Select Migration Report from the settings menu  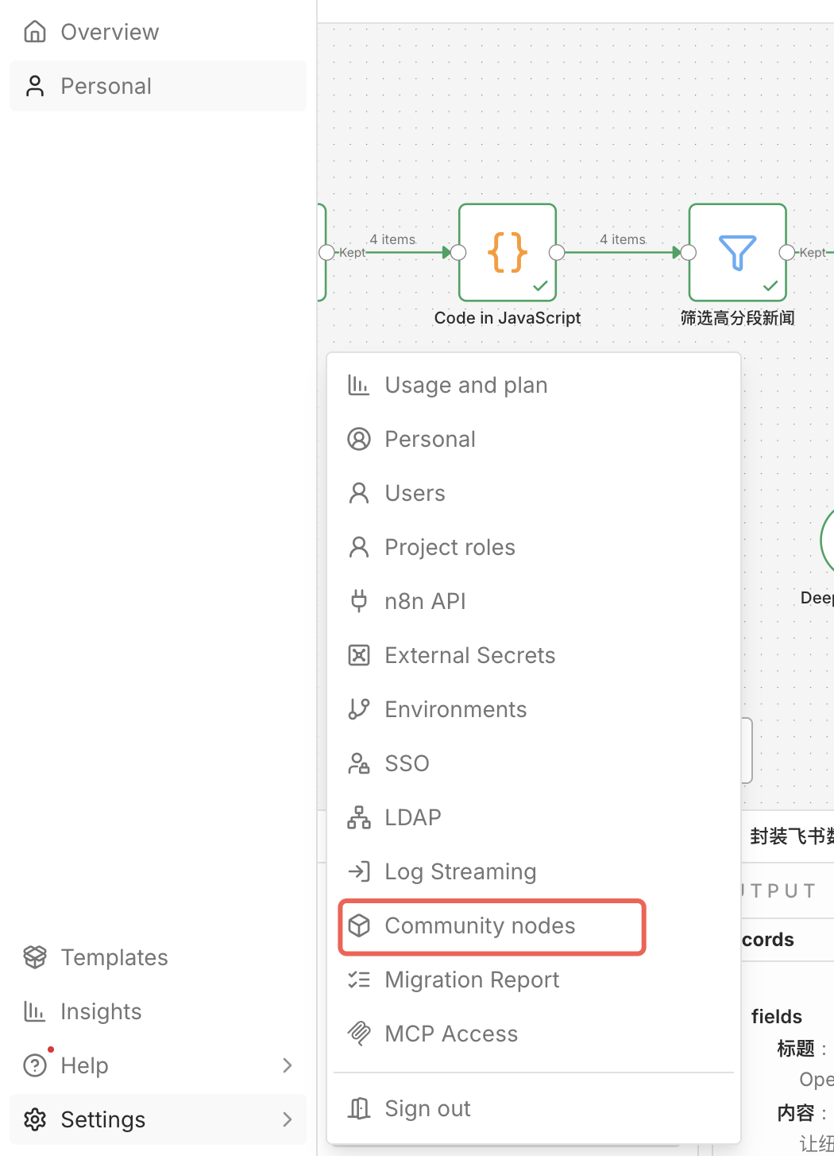(472, 979)
